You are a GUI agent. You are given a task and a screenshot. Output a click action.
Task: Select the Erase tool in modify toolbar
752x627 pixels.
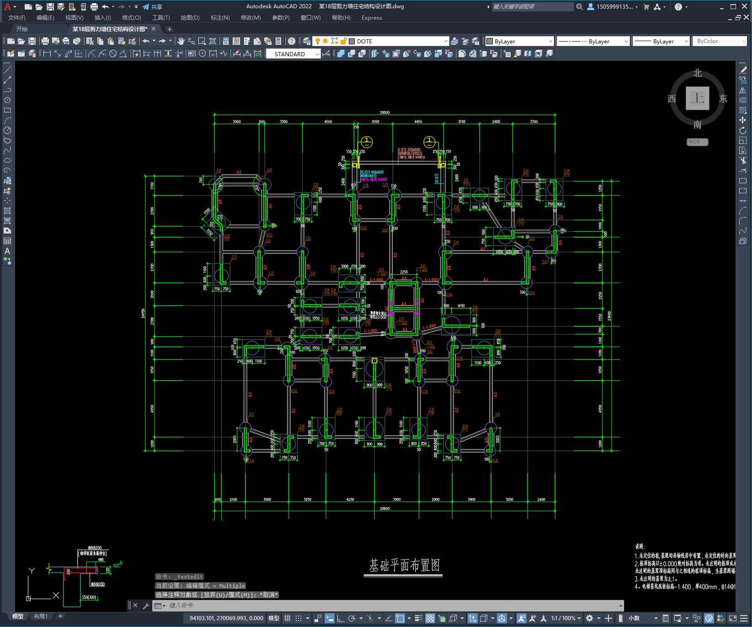(743, 70)
